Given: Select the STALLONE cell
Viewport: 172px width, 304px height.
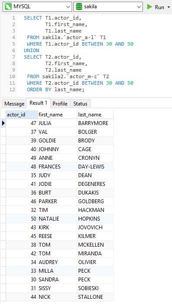Looking at the screenshot, I should (95, 297).
